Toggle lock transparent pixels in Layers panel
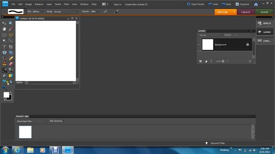This screenshot has width=275, height=154. coord(223,61)
